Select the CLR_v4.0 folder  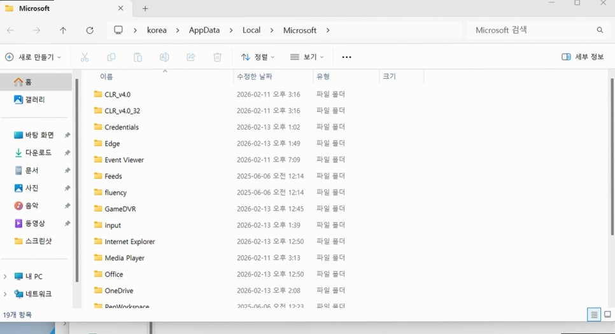[x=117, y=95]
